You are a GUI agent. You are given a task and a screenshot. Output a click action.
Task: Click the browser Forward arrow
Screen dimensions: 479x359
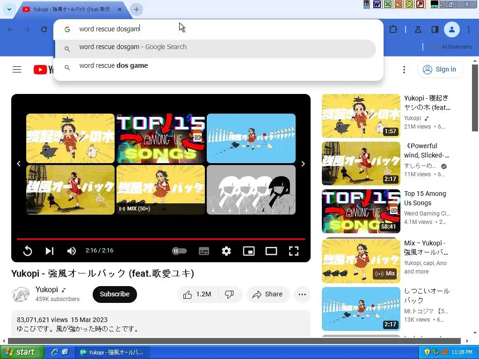click(27, 29)
